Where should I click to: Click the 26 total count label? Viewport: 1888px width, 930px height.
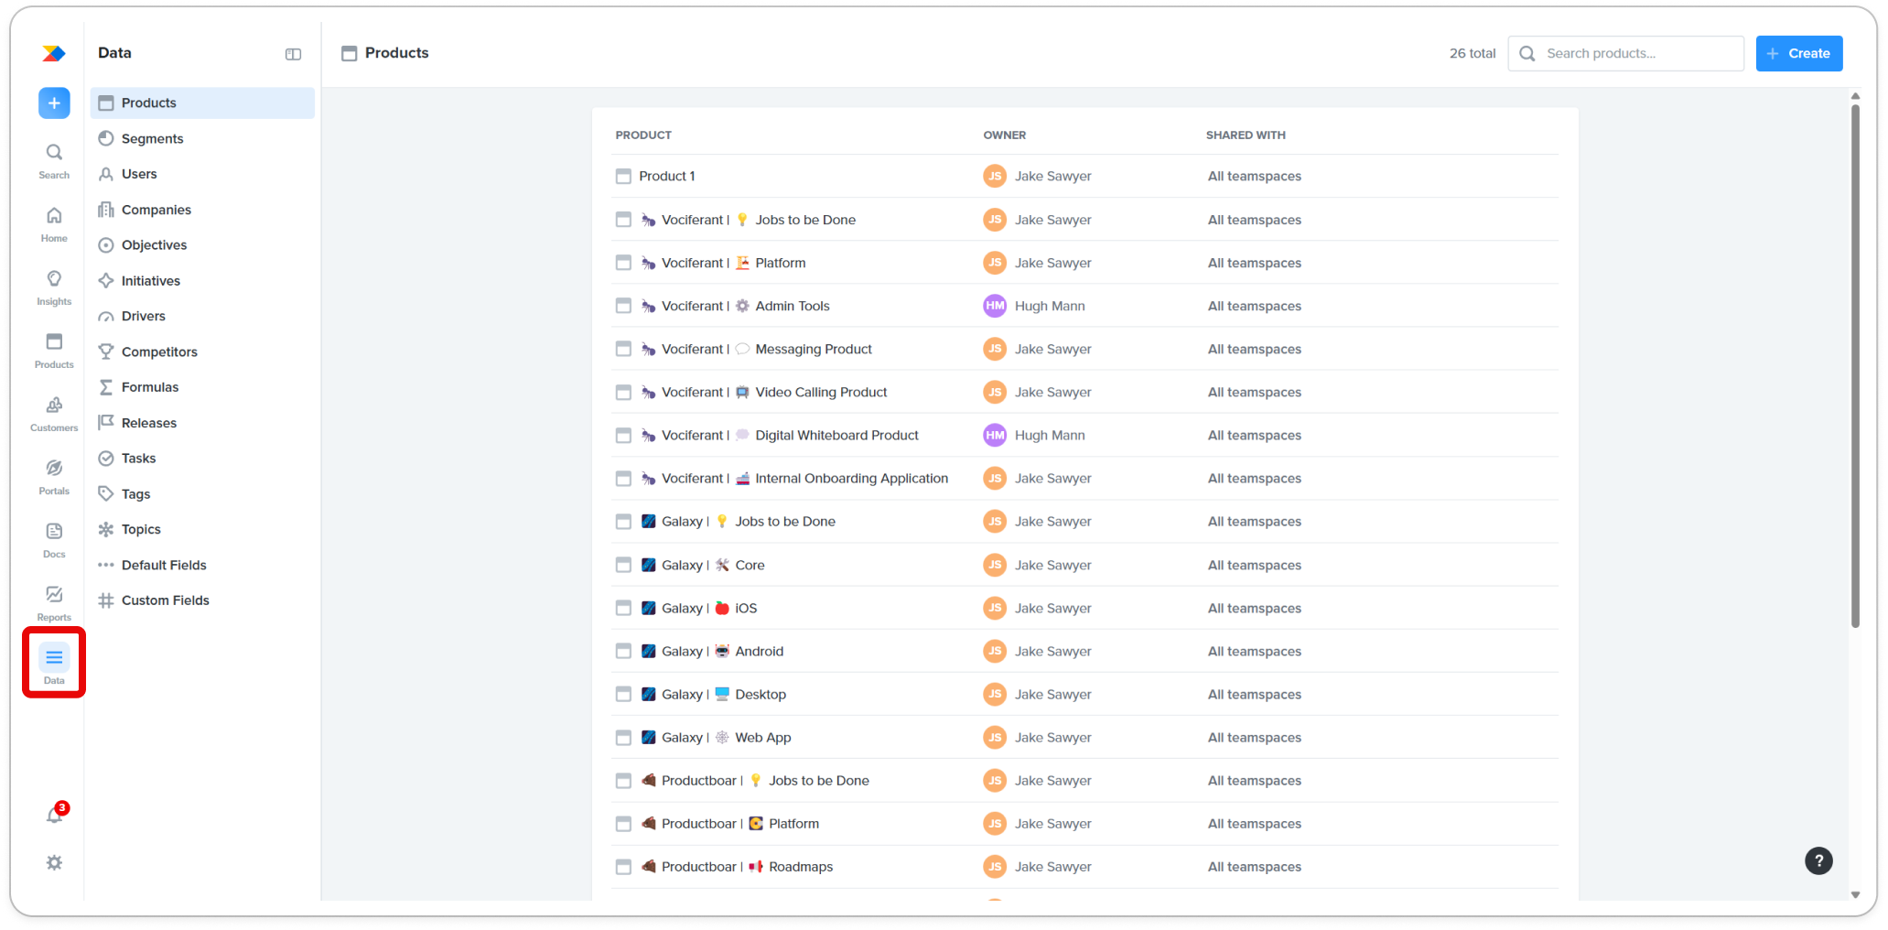pyautogui.click(x=1473, y=53)
